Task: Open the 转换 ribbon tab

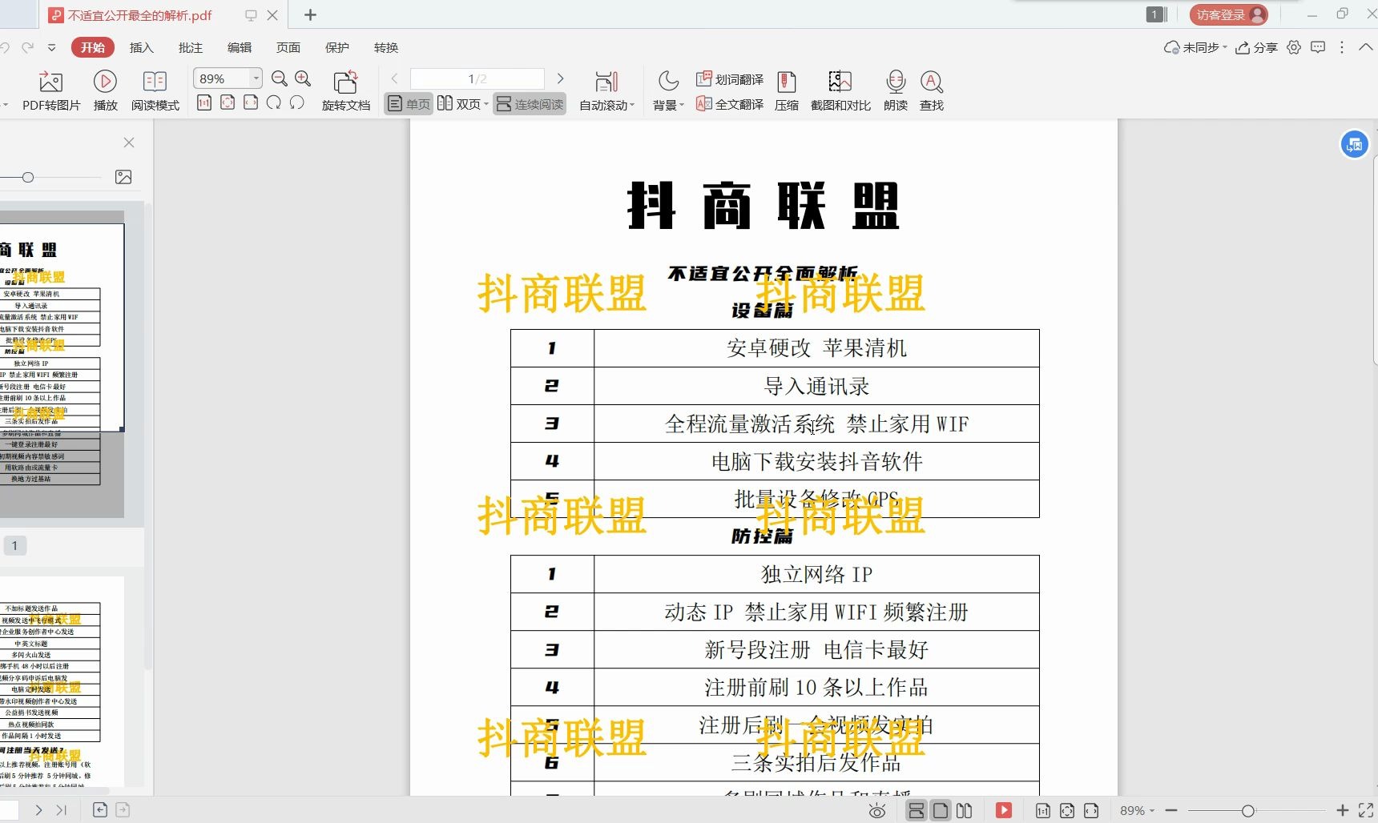Action: coord(386,47)
